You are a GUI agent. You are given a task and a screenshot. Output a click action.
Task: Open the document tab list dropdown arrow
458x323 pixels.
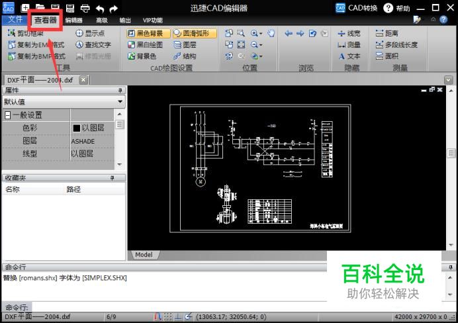(x=448, y=79)
